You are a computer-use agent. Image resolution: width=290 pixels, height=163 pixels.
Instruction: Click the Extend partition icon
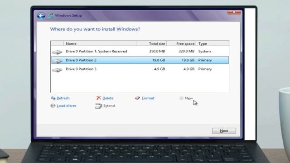[x=99, y=106]
